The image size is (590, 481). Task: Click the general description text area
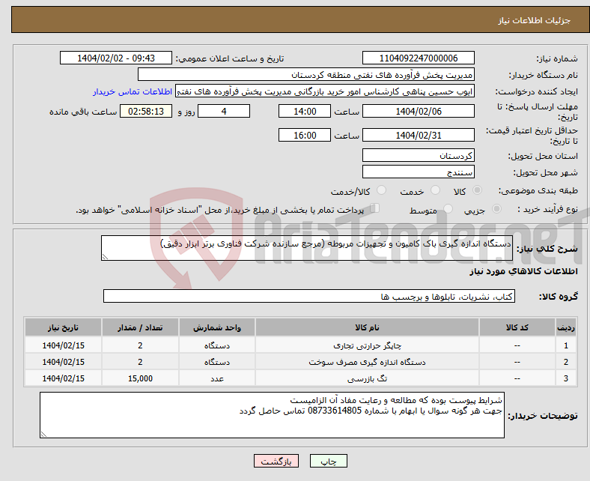[307, 248]
